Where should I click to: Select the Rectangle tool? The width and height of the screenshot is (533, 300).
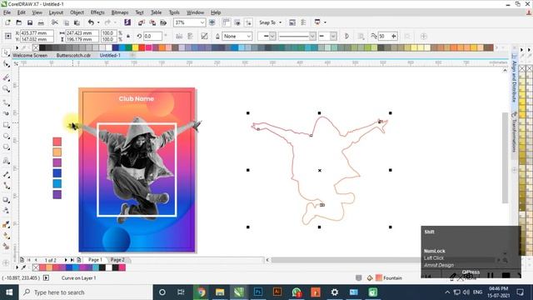6,125
